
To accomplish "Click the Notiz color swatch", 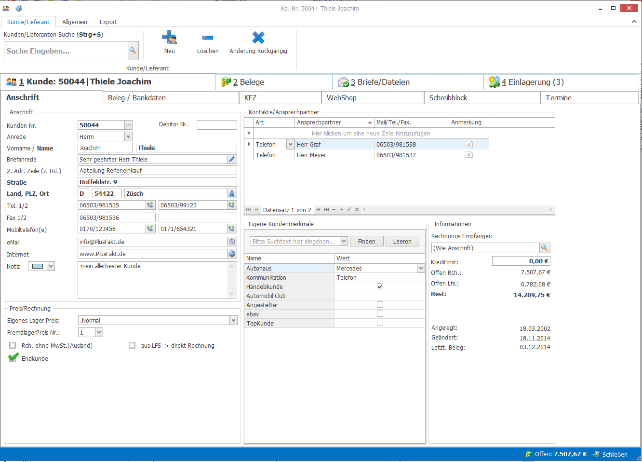I will (38, 266).
